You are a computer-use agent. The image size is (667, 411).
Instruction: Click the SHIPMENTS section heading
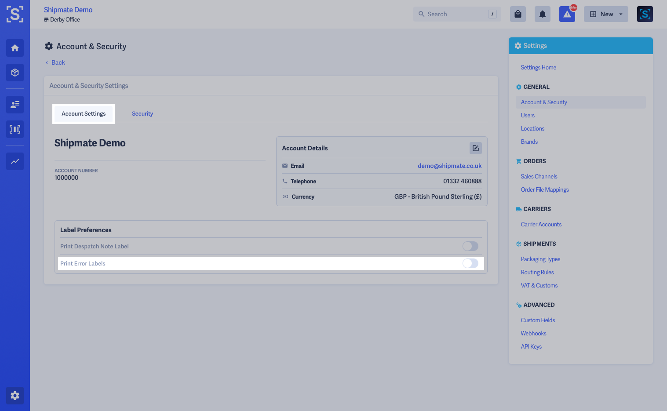point(539,244)
